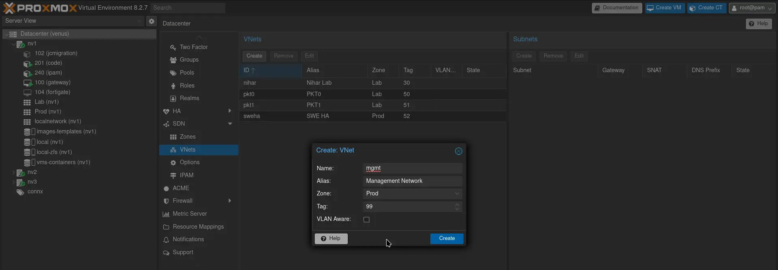Click the Groups users icon
Viewport: 778px width, 270px height.
[173, 60]
